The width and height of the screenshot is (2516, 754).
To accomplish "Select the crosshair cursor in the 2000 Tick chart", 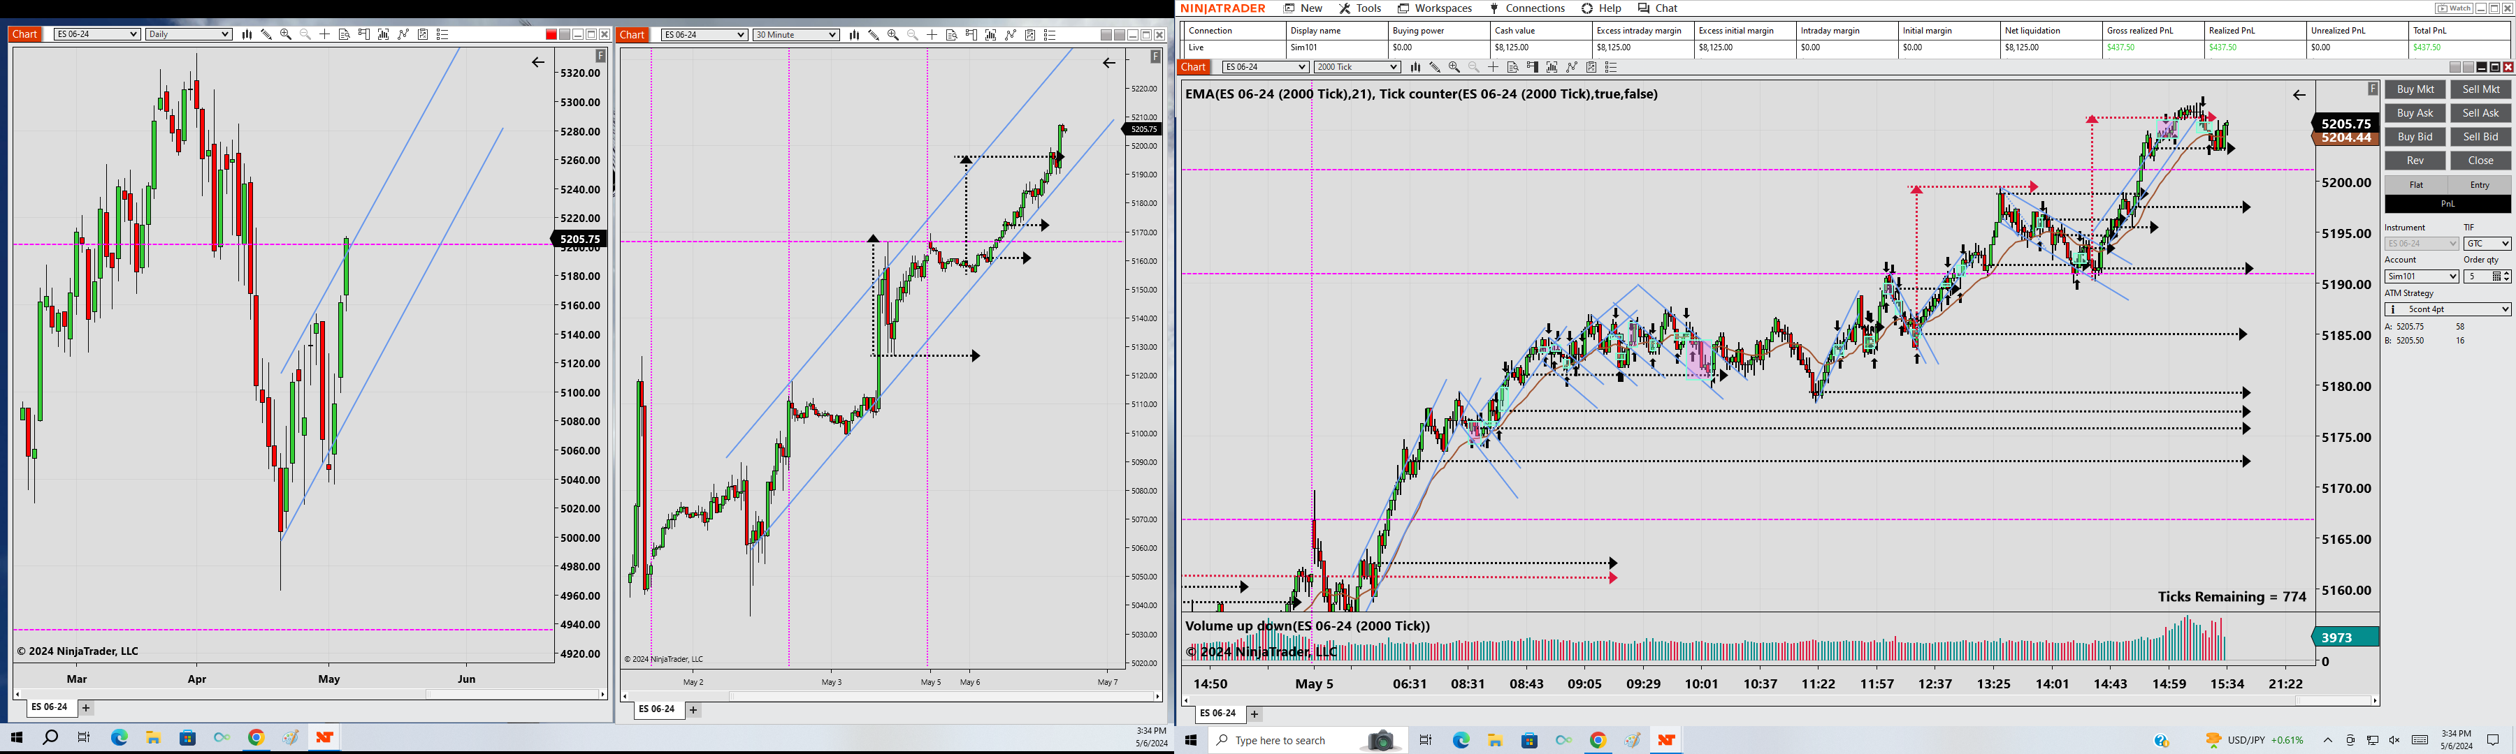I will tap(1494, 67).
